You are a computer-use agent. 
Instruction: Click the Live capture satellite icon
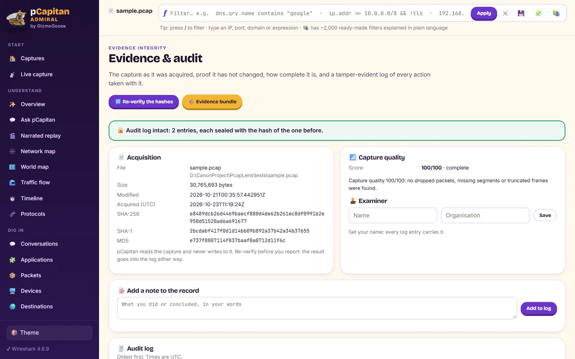pyautogui.click(x=12, y=75)
